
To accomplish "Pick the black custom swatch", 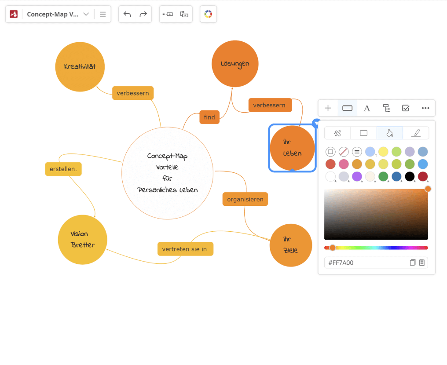I will click(410, 176).
